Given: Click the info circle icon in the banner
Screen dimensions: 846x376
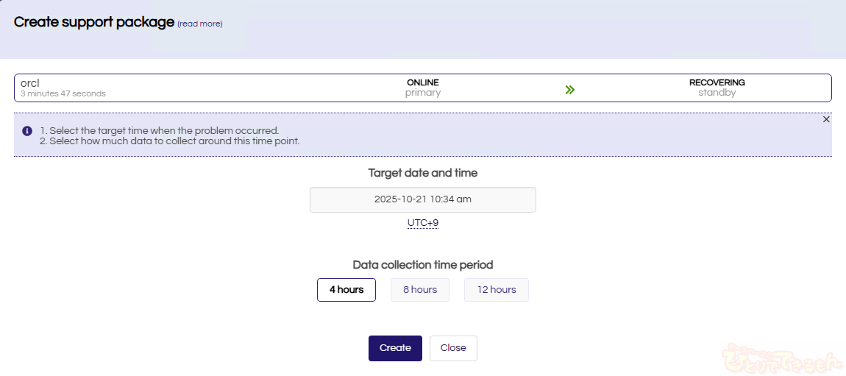Looking at the screenshot, I should click(x=27, y=131).
